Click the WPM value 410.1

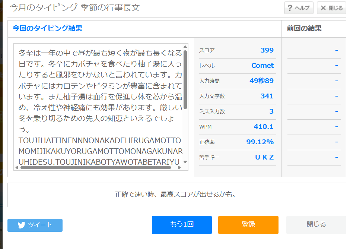264,127
